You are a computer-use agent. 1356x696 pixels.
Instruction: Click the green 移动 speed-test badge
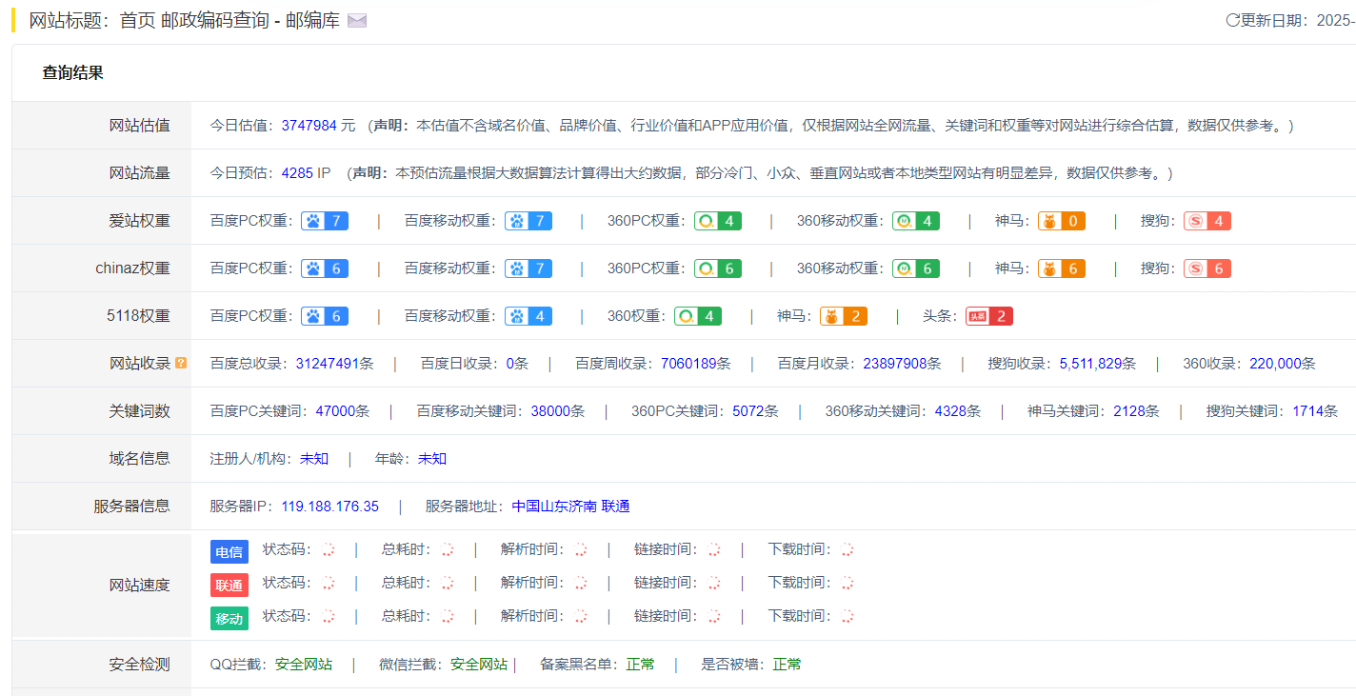pyautogui.click(x=229, y=618)
